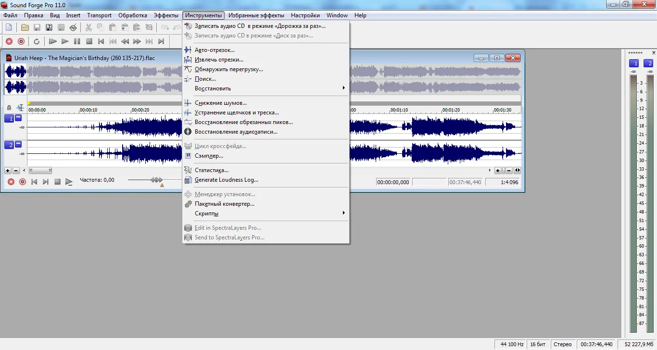Image resolution: width=657 pixels, height=350 pixels.
Task: Open the Transport menu
Action: pos(99,15)
